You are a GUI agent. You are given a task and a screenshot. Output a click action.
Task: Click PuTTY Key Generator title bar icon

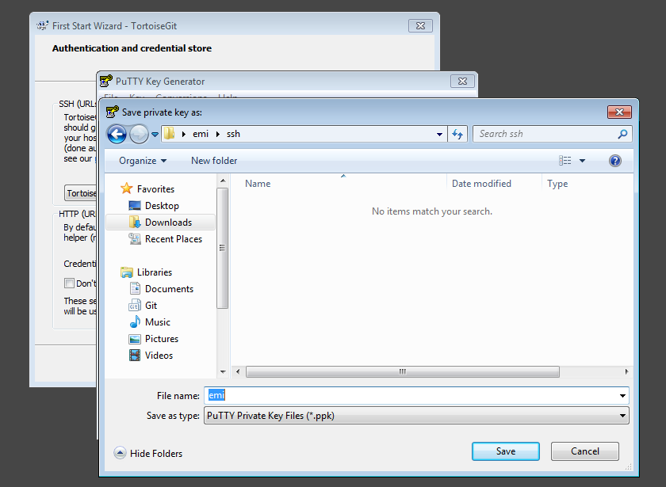coord(106,81)
